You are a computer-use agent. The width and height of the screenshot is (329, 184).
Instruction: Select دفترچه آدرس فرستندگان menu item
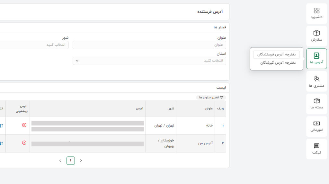pos(276,55)
